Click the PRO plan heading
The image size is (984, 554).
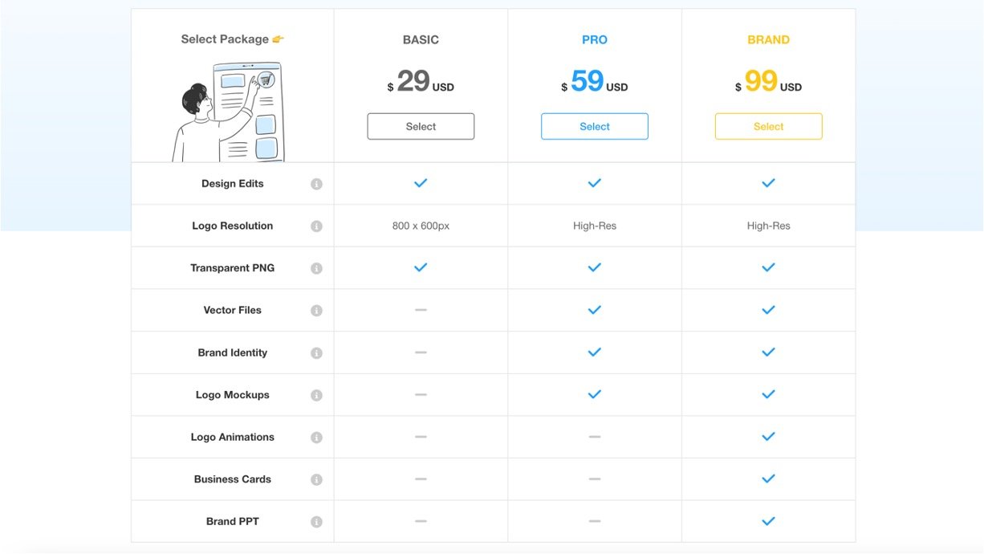595,40
